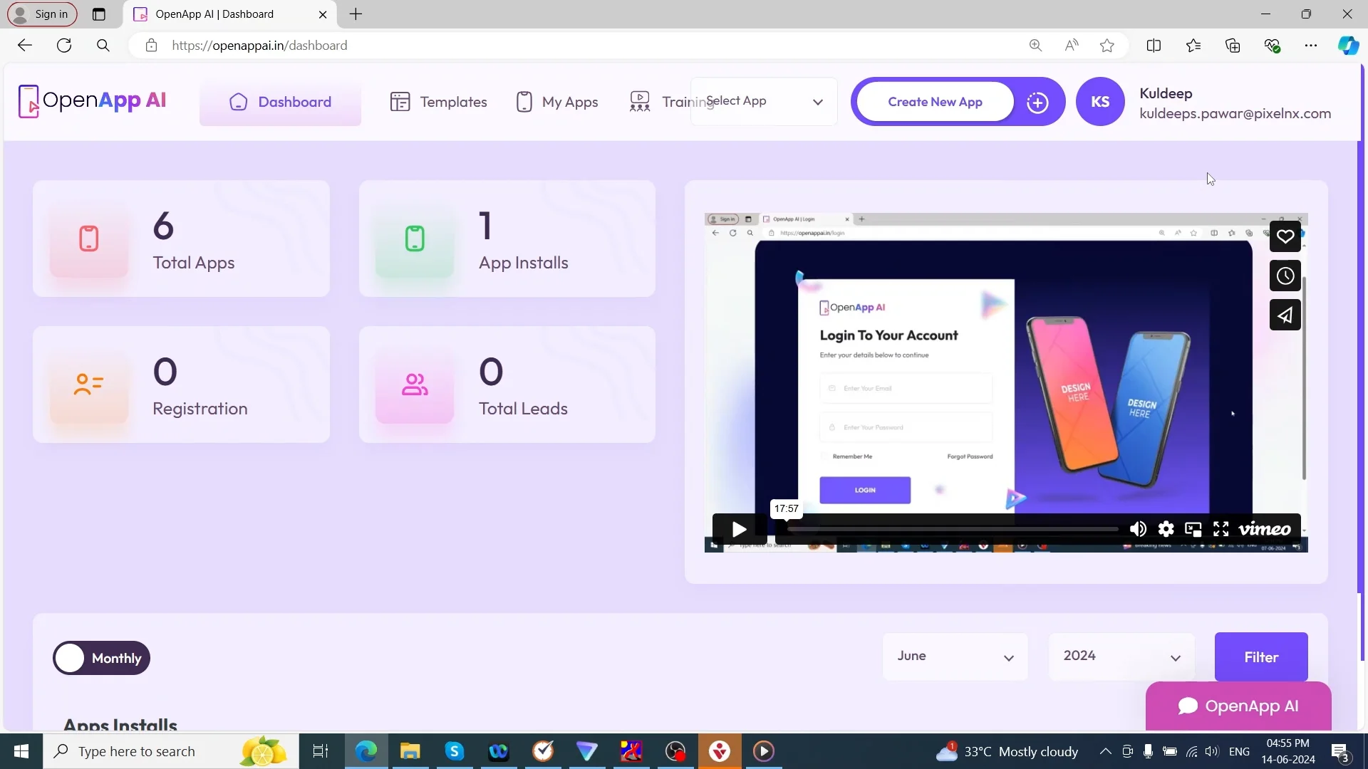
Task: Open video settings gear icon
Action: 1166,529
